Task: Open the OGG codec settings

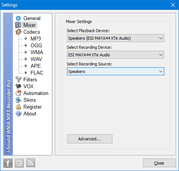Action: pyautogui.click(x=36, y=45)
